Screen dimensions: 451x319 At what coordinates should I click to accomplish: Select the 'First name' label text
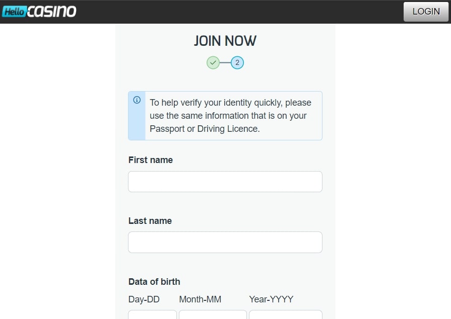pyautogui.click(x=150, y=159)
